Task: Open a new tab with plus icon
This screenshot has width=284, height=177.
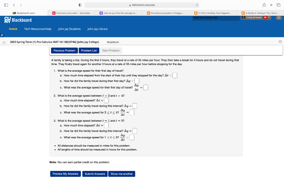Action: (x=271, y=5)
